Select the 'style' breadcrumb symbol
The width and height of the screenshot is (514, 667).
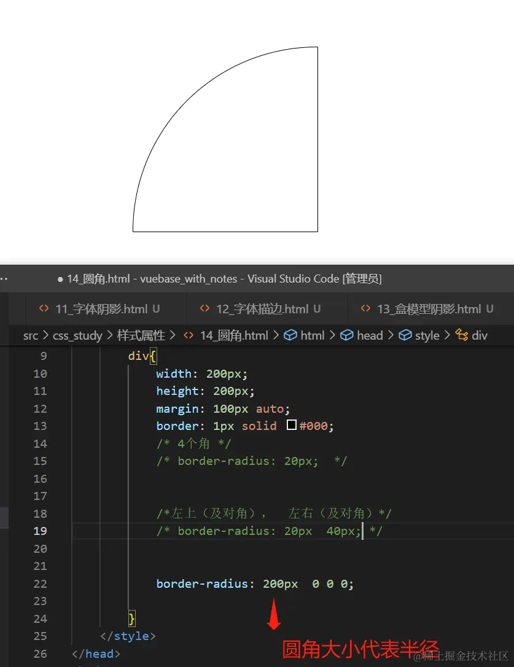tap(427, 335)
